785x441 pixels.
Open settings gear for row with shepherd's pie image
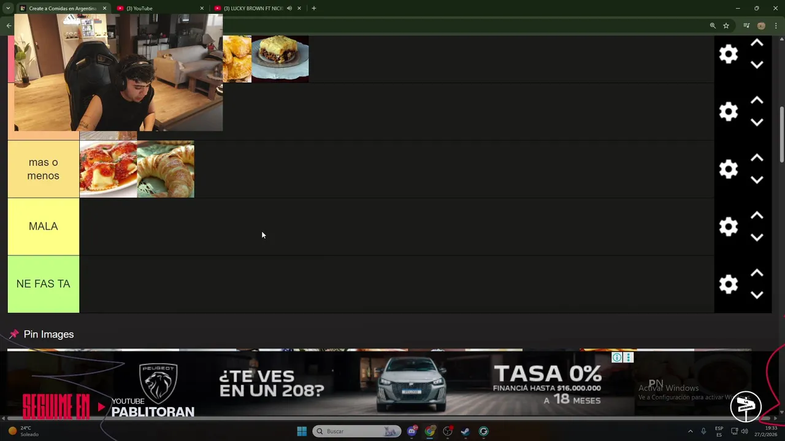coord(728,54)
